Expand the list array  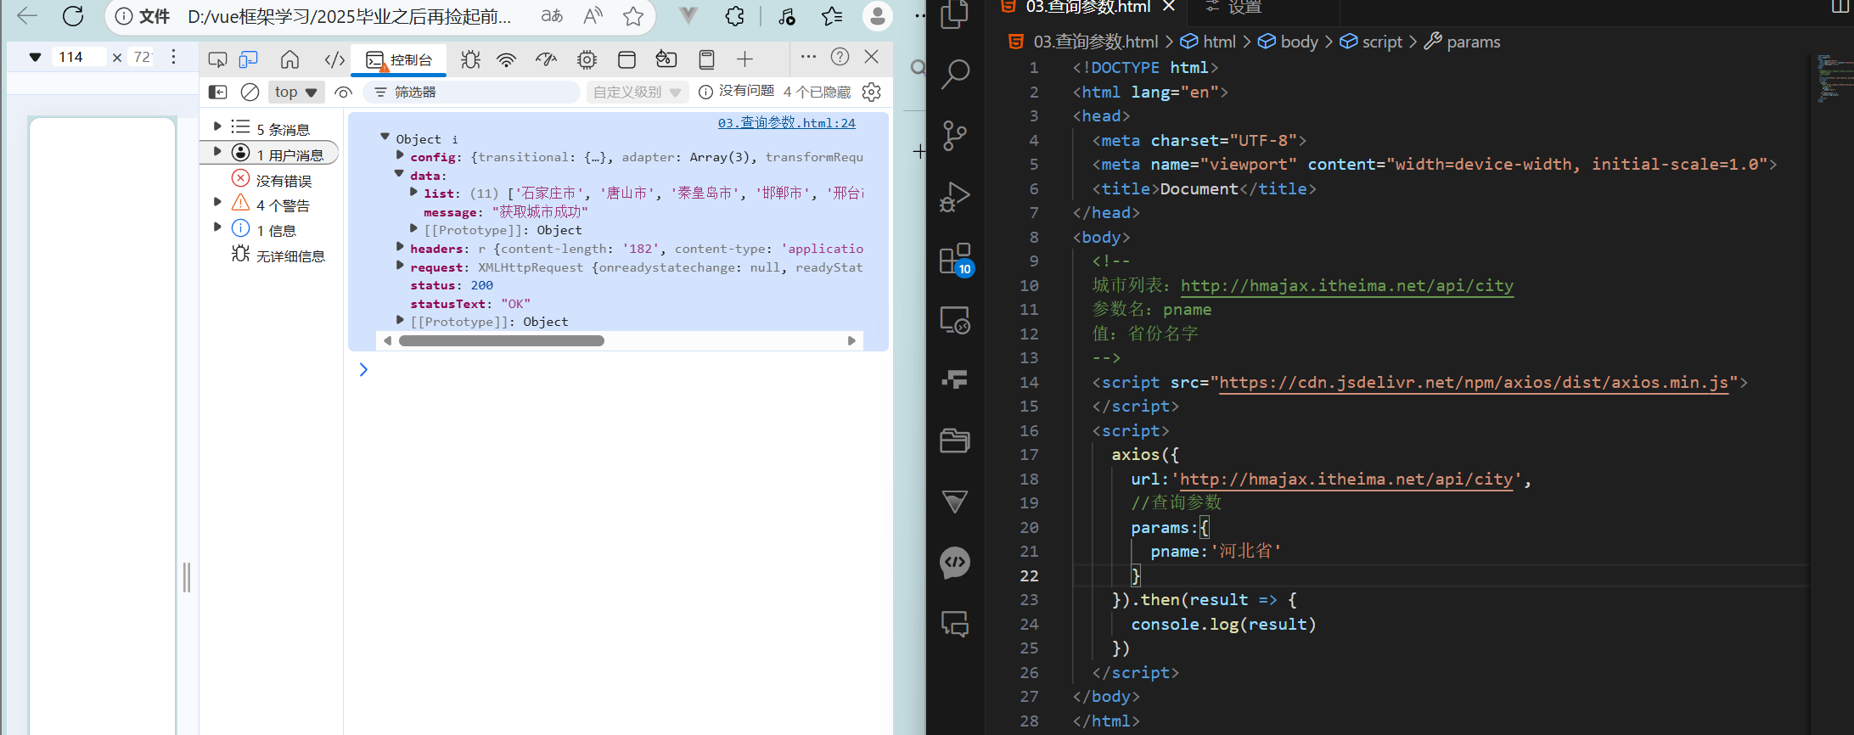pos(414,193)
